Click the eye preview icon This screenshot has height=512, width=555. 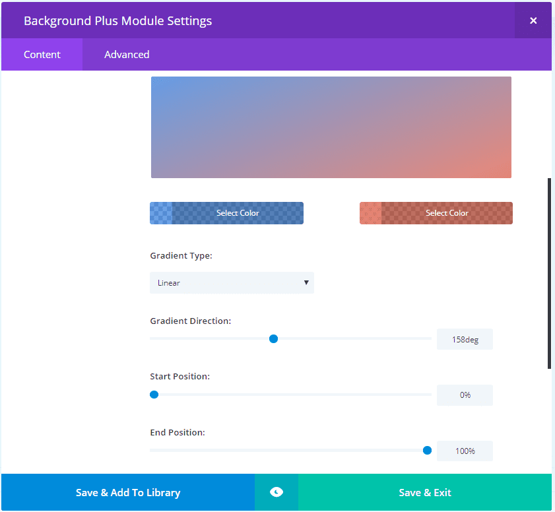[x=277, y=492]
